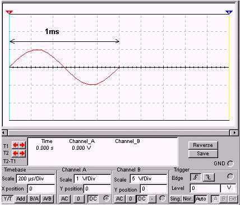
Task: Grab the red T1 cursor marker triangle
Action: (9, 12)
